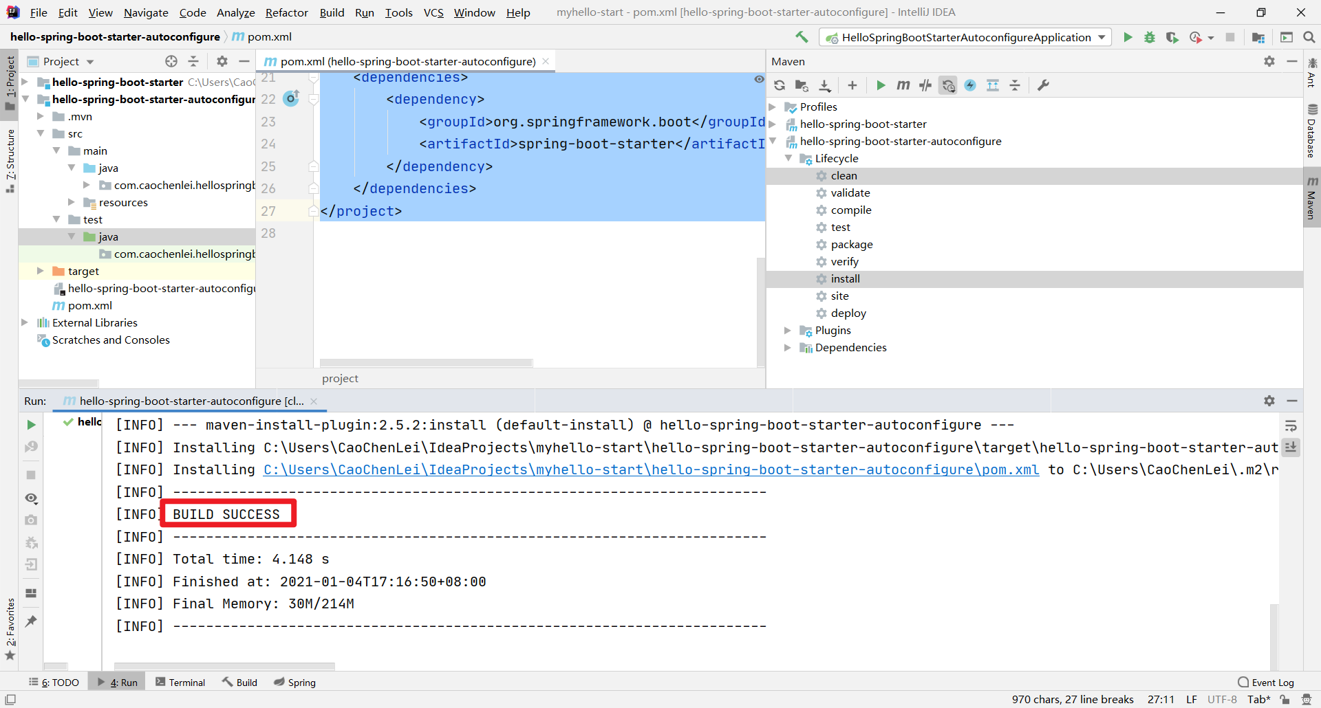Rerun the Maven build in Run panel
Screen dimensions: 1321x708
pos(31,425)
